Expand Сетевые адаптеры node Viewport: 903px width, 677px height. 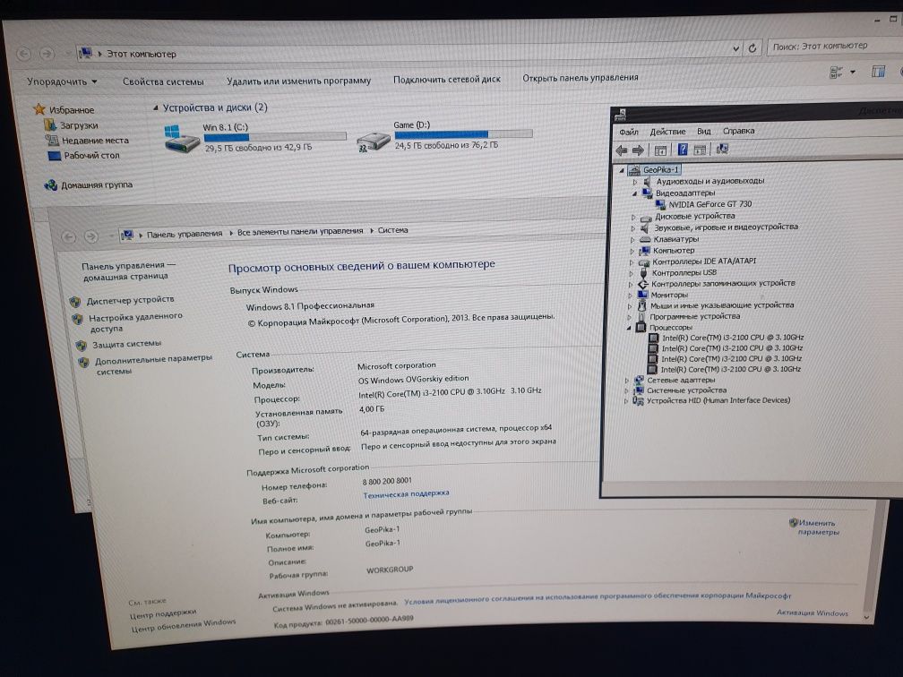pos(627,381)
